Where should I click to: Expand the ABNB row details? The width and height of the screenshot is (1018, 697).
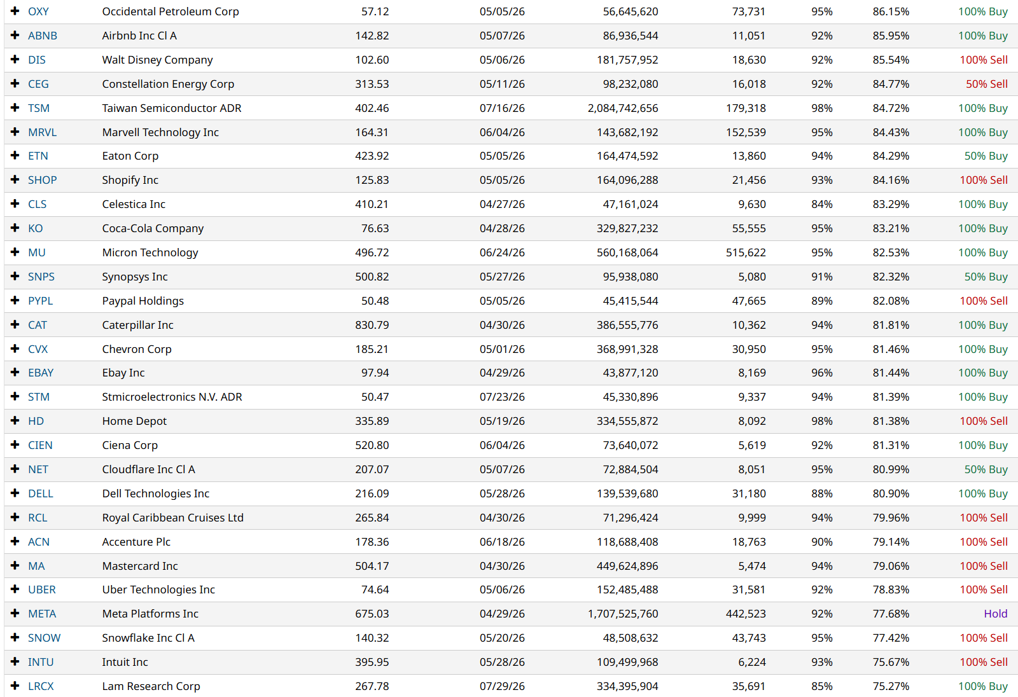[15, 36]
